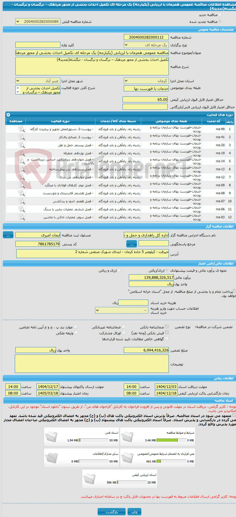236x517 pixels.
Task: Open the نوع برگزاری dropdown
Action: pyautogui.click(x=146, y=45)
